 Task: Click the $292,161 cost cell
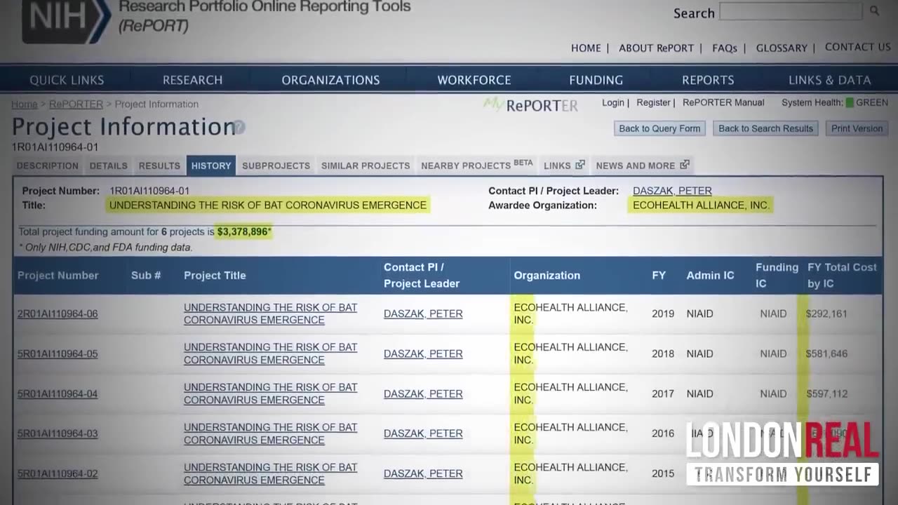click(x=826, y=314)
